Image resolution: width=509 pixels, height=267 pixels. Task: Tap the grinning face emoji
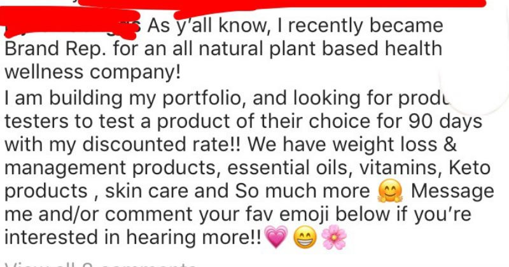coord(305,237)
